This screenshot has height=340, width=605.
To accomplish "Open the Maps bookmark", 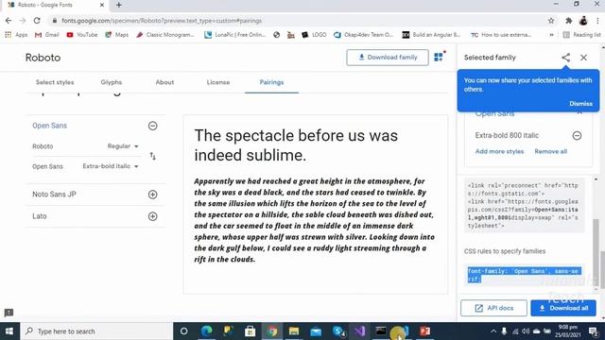I will pos(116,35).
